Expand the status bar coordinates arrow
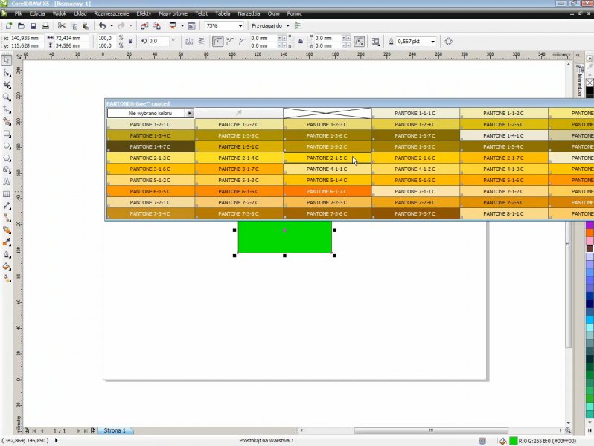Screen dimensions: 594x446 pyautogui.click(x=56, y=440)
